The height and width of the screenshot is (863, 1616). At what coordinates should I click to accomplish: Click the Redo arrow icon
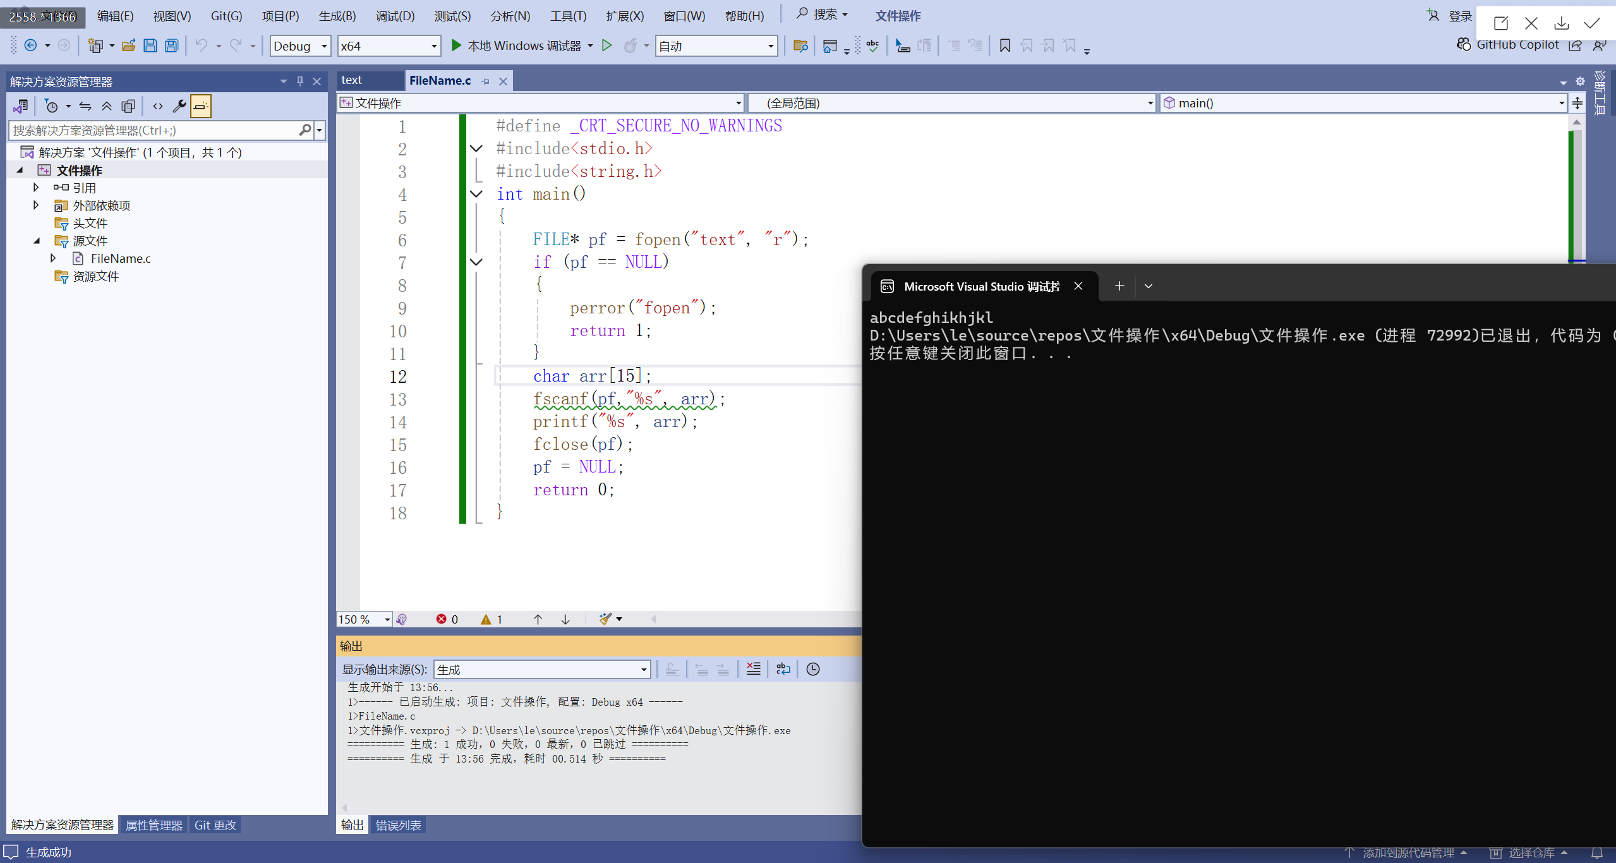point(236,45)
